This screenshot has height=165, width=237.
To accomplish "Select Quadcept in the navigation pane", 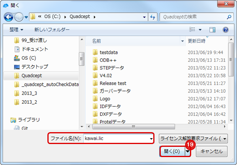I will coord(41,76).
